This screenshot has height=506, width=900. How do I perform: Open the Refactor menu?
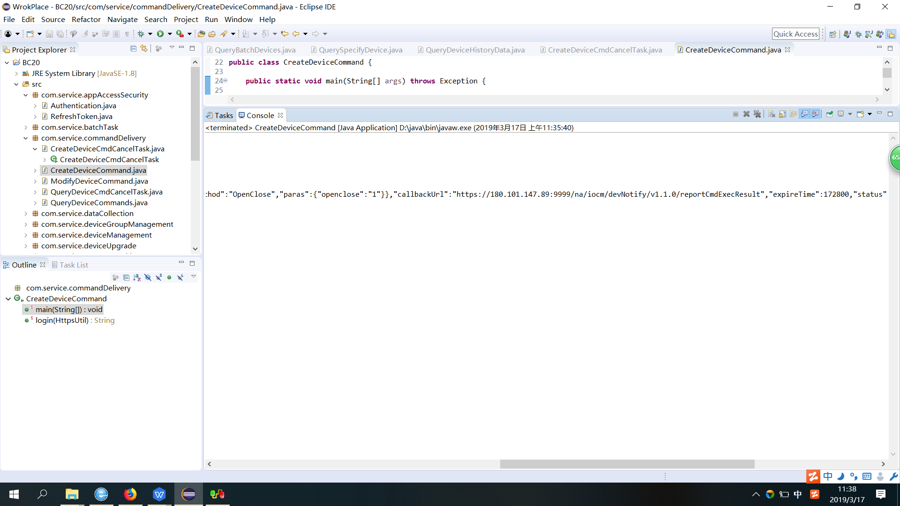point(86,20)
